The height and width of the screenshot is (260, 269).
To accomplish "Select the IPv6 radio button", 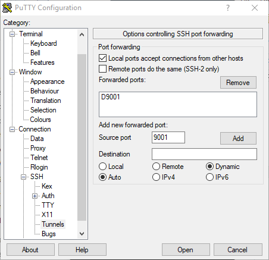I will point(209,177).
